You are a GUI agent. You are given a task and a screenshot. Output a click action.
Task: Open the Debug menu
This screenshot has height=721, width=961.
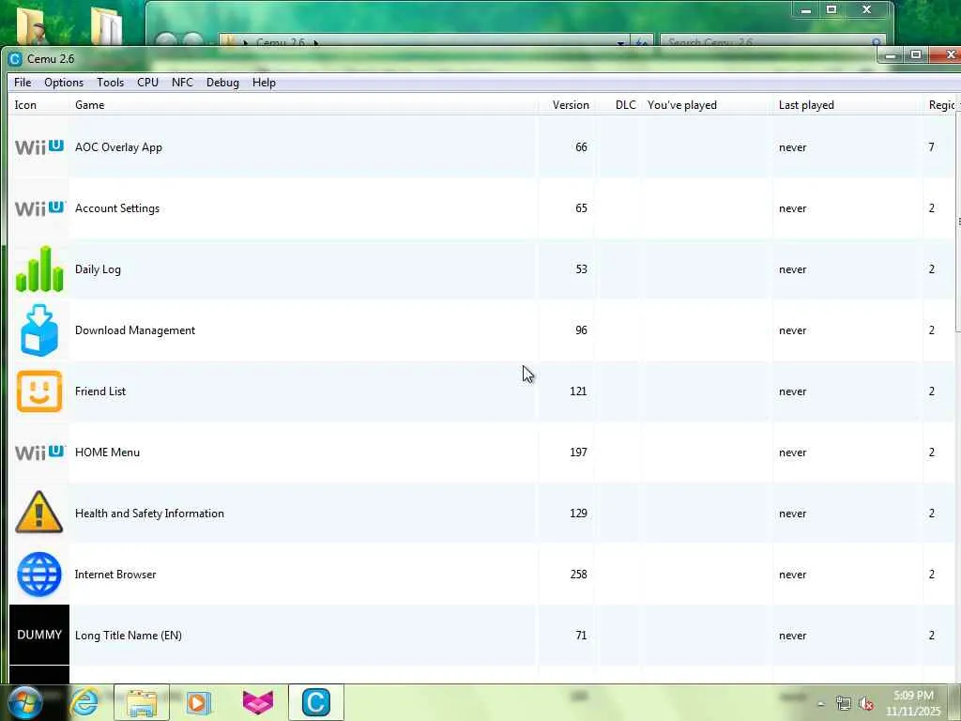[x=222, y=83]
